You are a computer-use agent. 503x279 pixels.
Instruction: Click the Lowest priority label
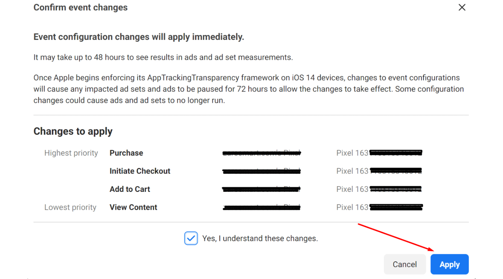70,207
